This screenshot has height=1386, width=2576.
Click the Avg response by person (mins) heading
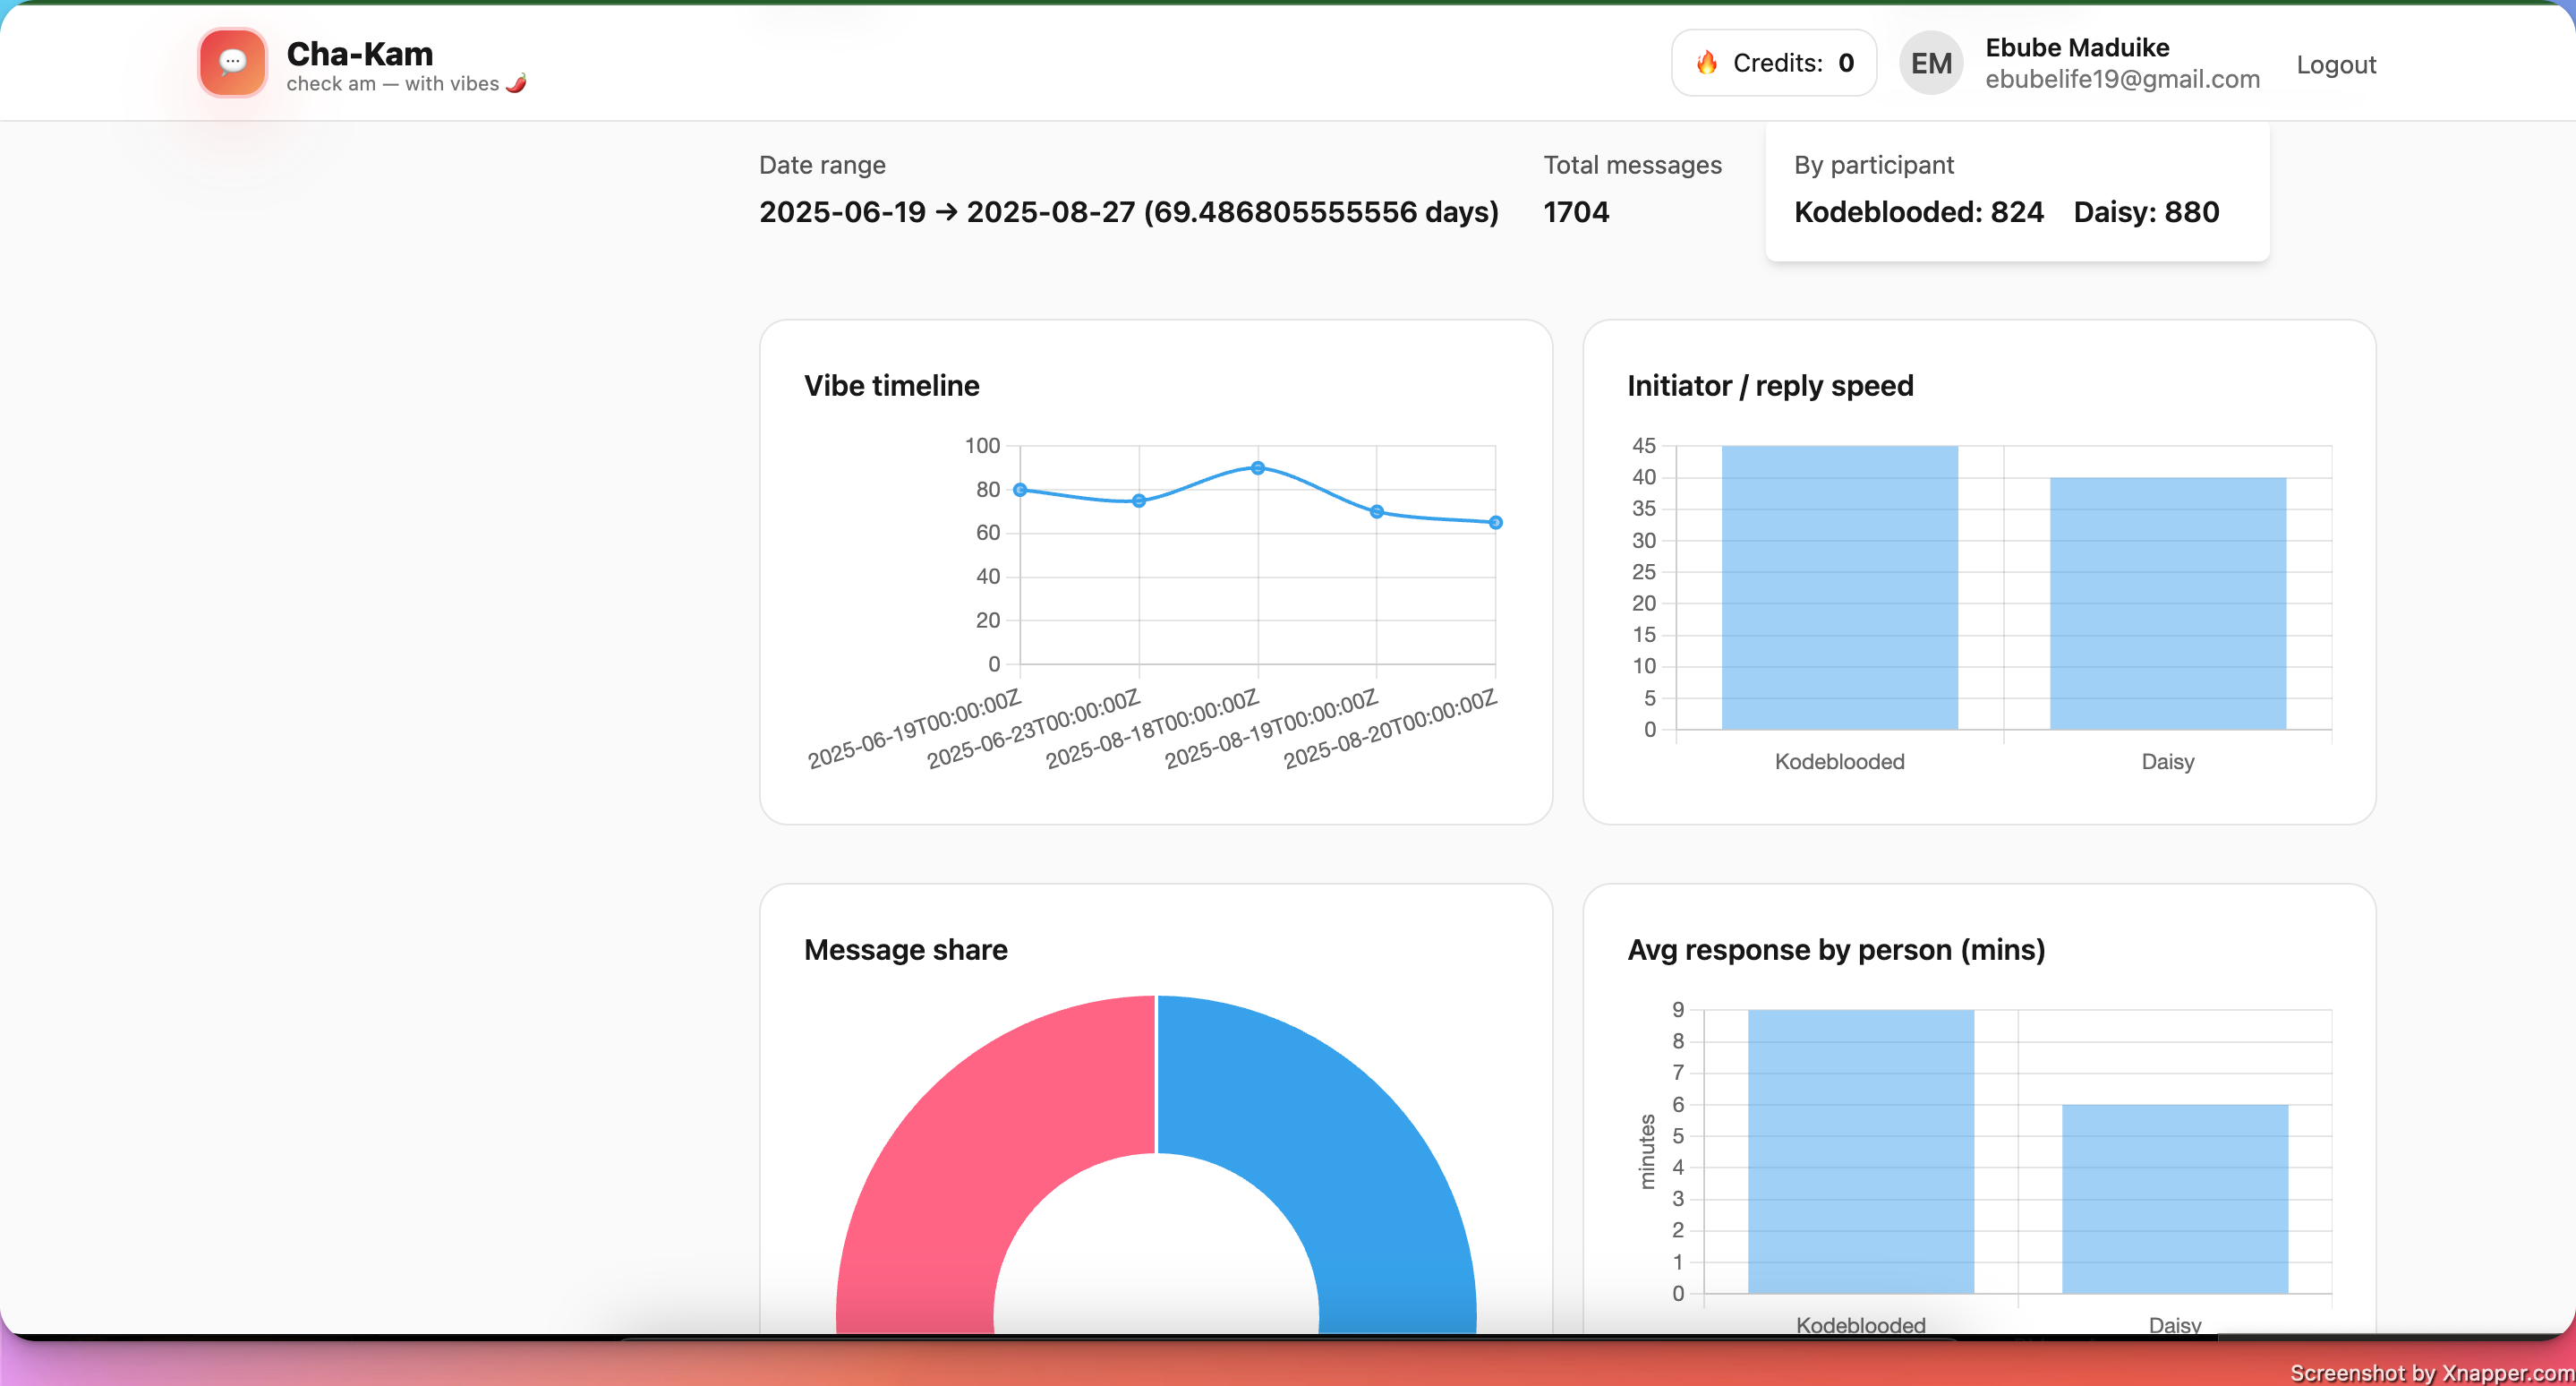coord(1836,950)
